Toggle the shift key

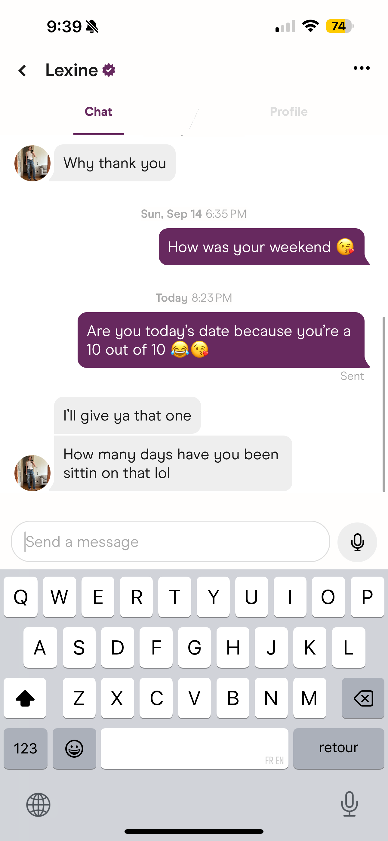[25, 698]
